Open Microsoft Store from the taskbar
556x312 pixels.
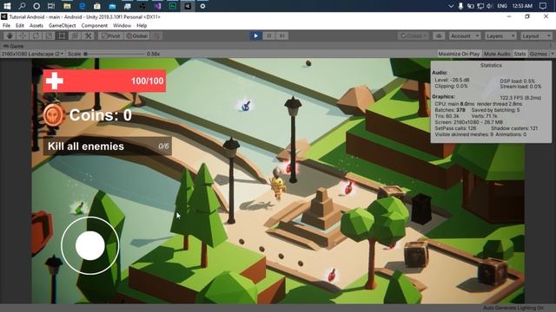pyautogui.click(x=96, y=6)
